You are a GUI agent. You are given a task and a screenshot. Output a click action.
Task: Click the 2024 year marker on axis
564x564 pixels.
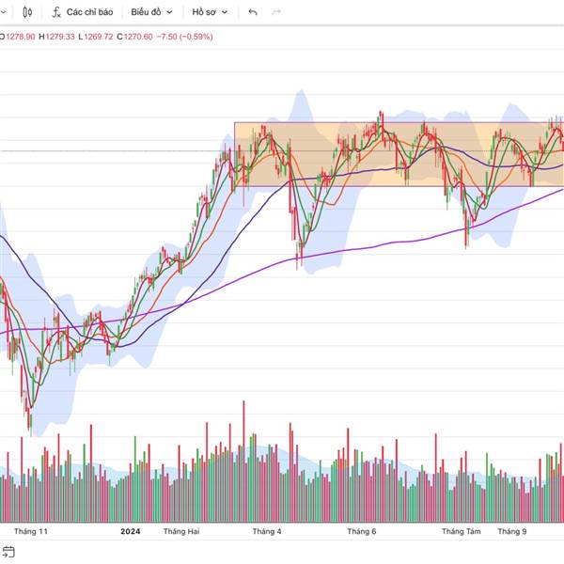[x=131, y=531]
